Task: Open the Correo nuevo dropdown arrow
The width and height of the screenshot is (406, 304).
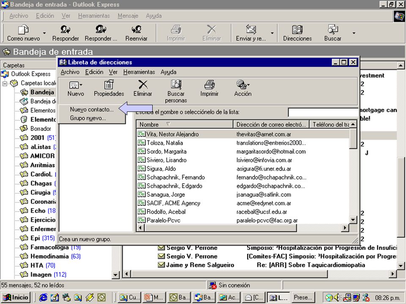Action: (44, 33)
